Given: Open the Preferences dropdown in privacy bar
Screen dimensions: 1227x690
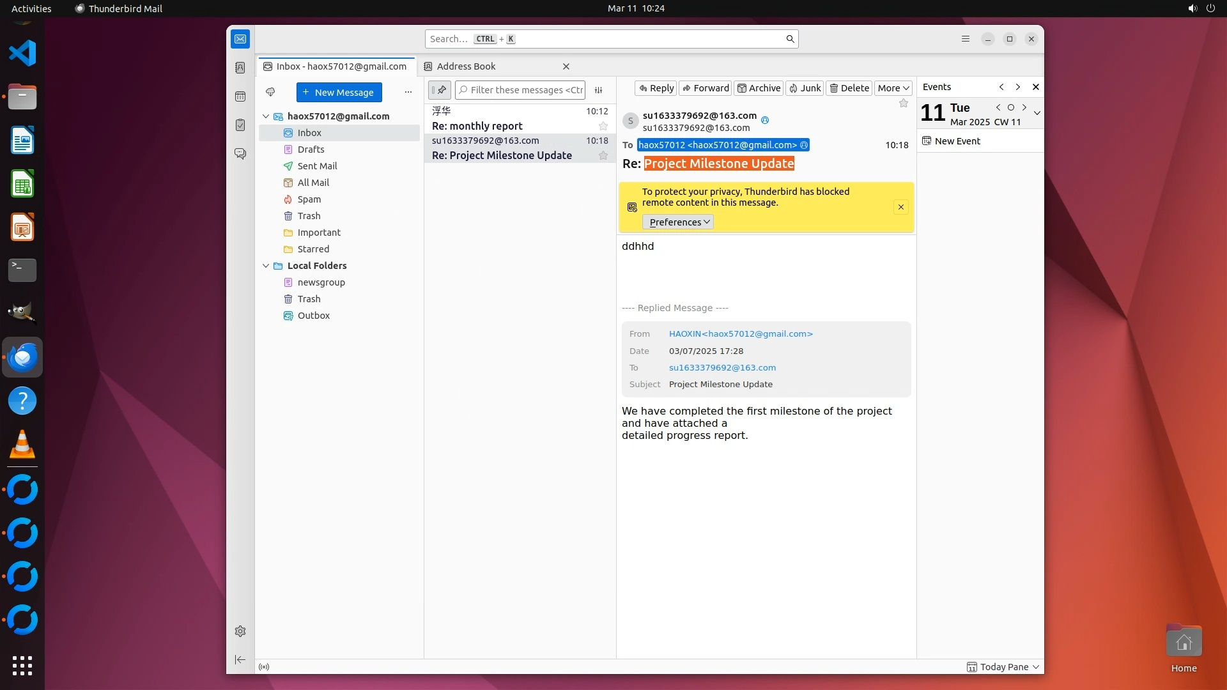Looking at the screenshot, I should click(678, 222).
